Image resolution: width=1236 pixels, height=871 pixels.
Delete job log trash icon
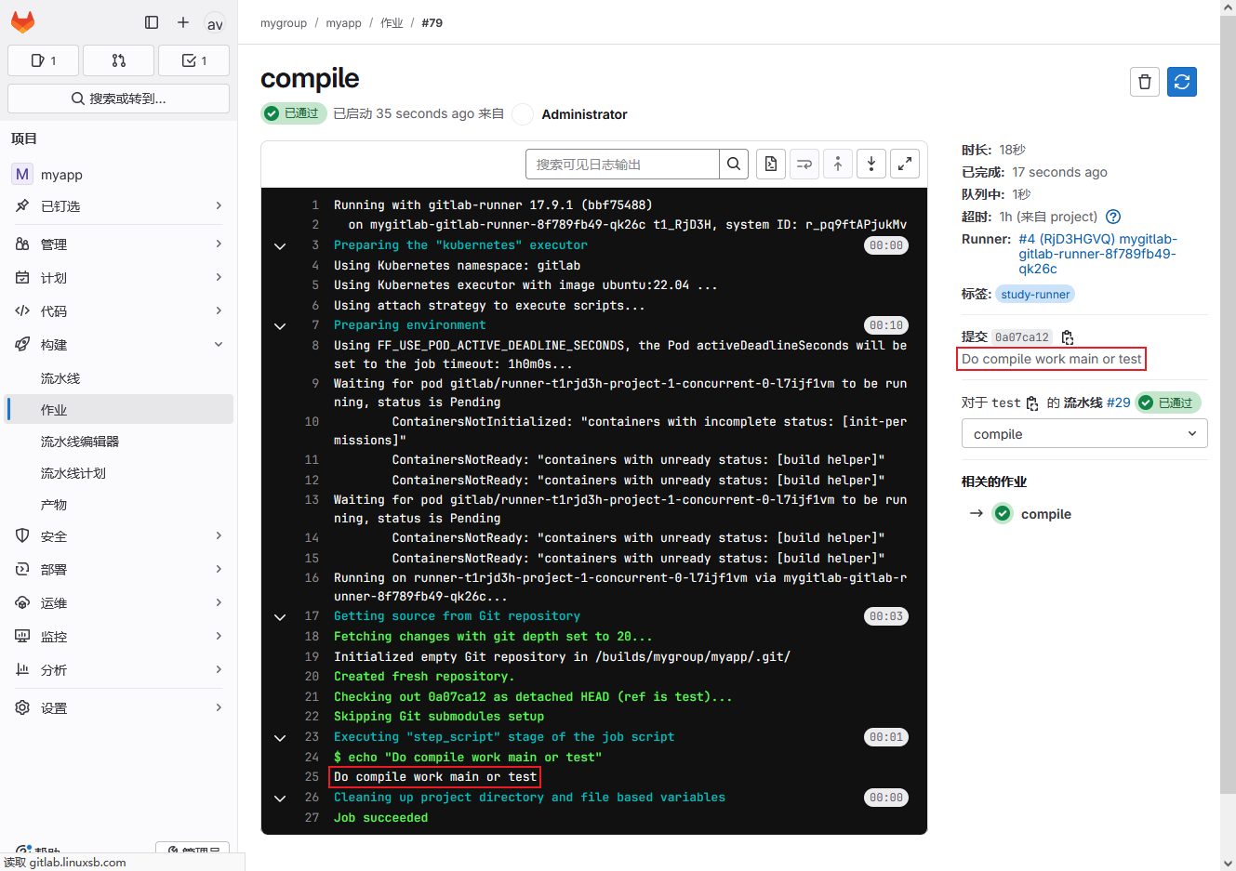click(1145, 82)
